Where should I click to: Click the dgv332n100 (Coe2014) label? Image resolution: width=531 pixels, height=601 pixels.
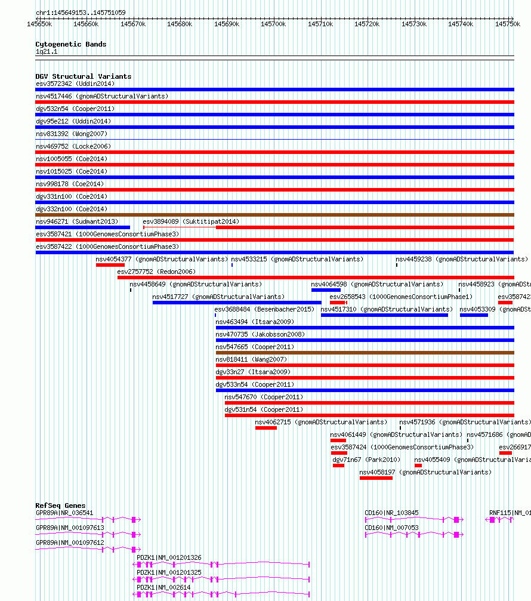click(x=72, y=209)
